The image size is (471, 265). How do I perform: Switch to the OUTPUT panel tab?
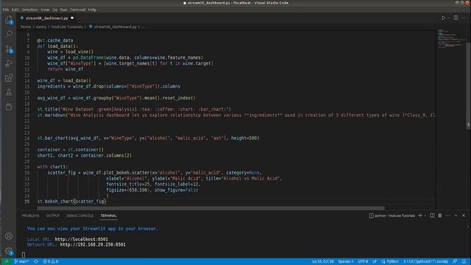coord(53,216)
